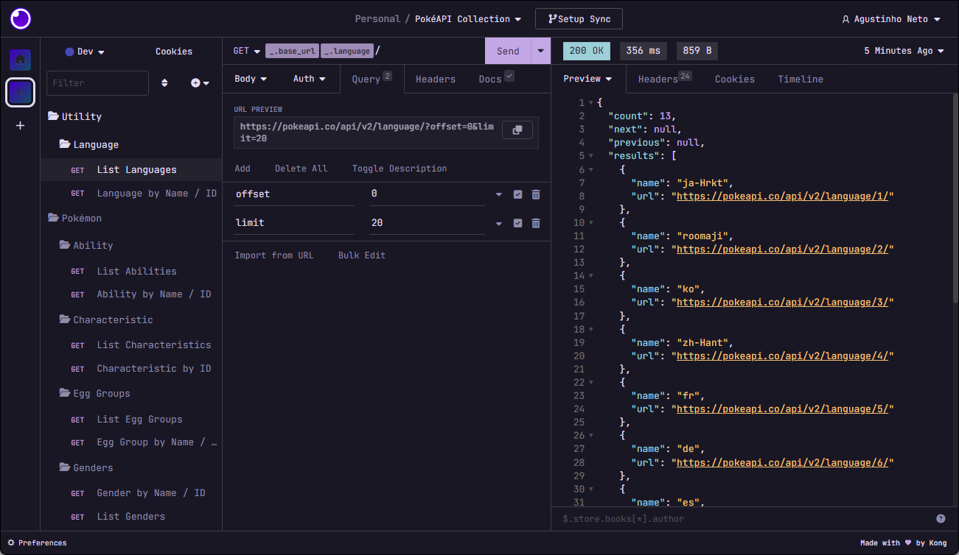Click Add query parameter

pos(243,169)
